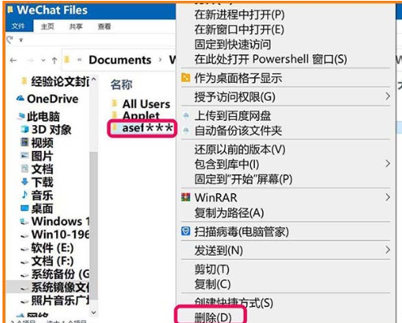402x323 pixels.
Task: Open recent locations dropdown chevron
Action: click(x=43, y=61)
